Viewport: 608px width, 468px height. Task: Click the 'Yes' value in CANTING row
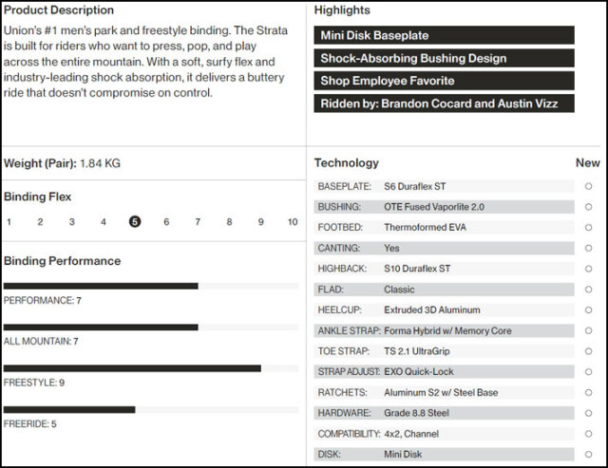[391, 248]
